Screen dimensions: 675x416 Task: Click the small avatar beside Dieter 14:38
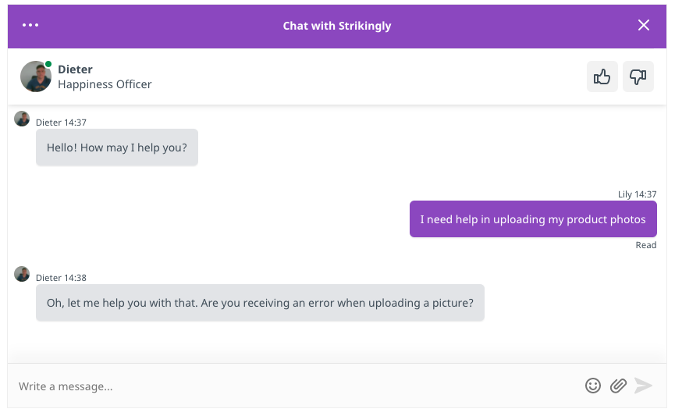(x=22, y=274)
